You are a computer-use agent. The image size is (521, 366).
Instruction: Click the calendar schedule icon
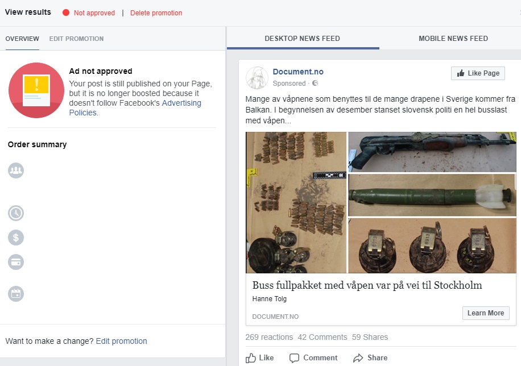tap(16, 294)
